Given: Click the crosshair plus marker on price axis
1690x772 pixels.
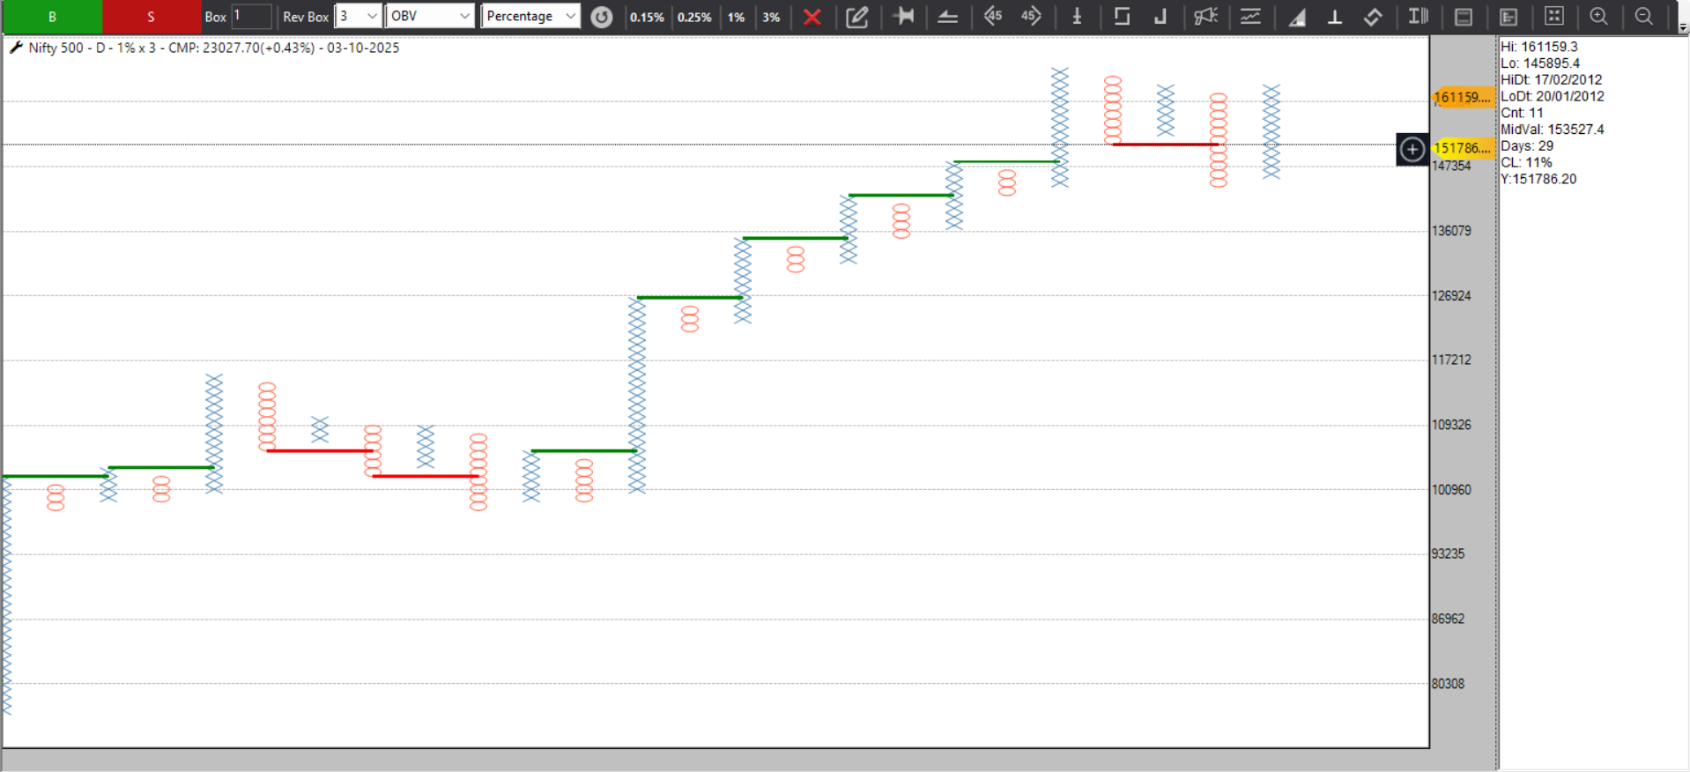Looking at the screenshot, I should pyautogui.click(x=1412, y=149).
